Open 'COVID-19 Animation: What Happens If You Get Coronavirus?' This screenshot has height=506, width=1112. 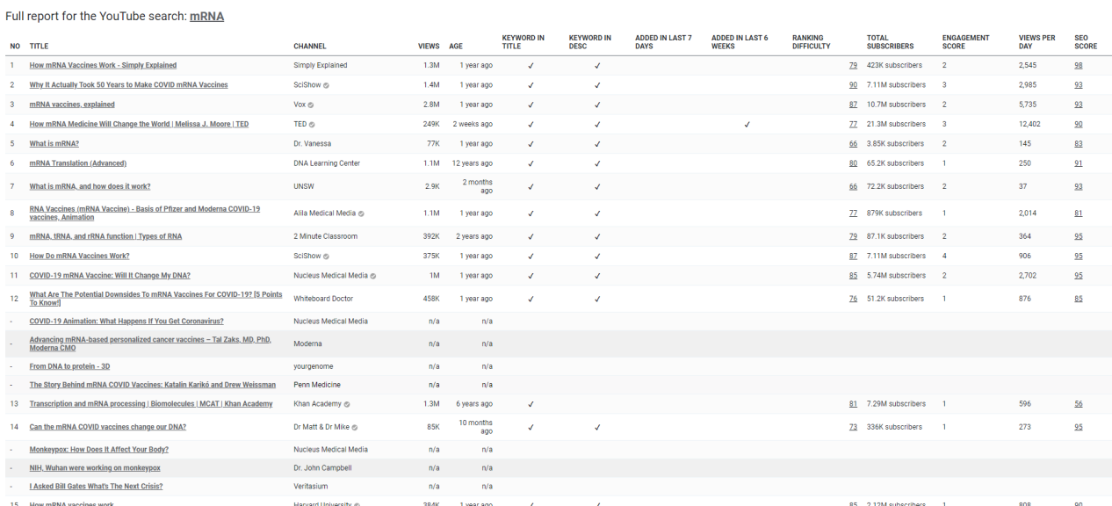tap(126, 322)
